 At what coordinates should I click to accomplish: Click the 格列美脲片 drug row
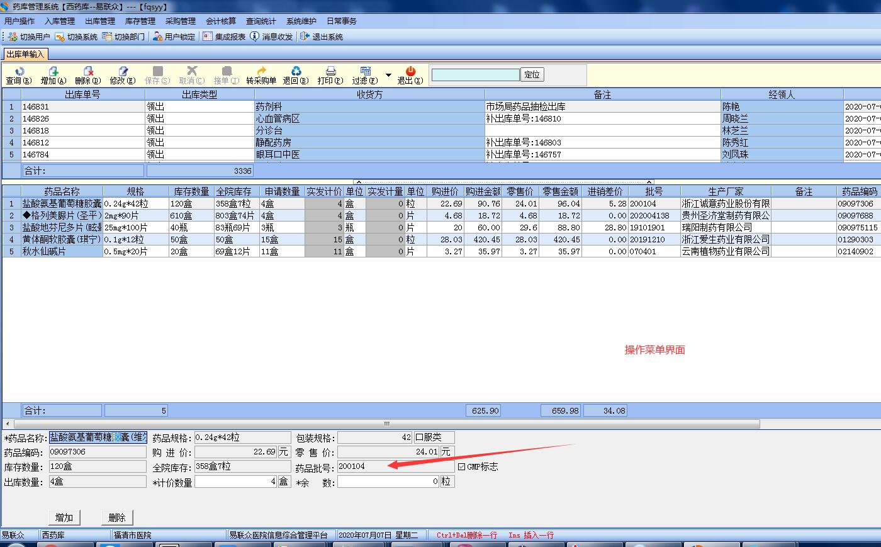[x=62, y=215]
